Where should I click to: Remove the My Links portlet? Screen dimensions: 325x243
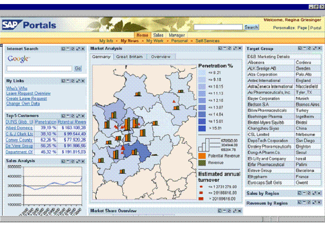point(83,81)
